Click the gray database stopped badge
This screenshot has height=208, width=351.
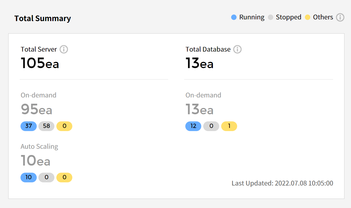pos(211,126)
